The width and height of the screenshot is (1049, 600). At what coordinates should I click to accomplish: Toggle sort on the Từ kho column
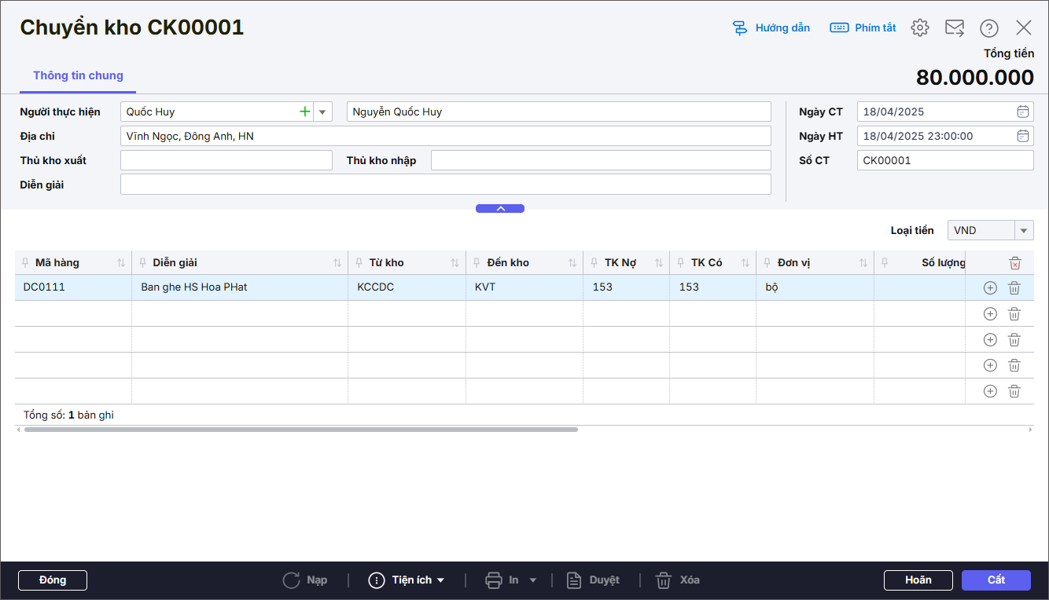(455, 263)
